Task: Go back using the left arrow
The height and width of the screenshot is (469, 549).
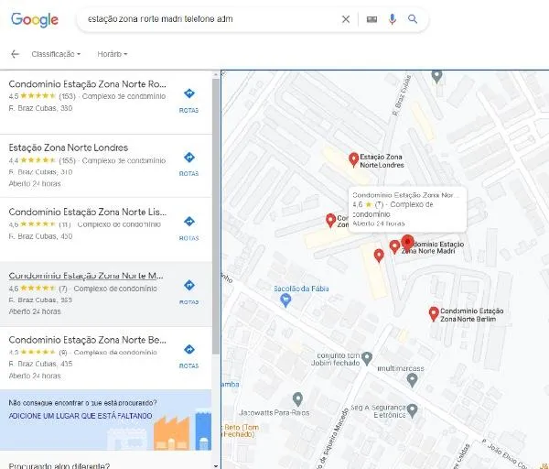Action: click(15, 54)
